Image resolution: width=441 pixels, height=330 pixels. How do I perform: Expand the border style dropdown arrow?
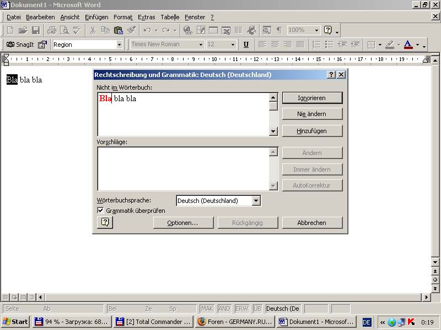click(380, 45)
